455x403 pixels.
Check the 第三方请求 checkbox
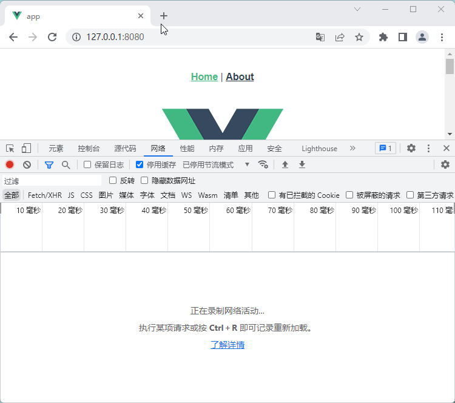click(410, 195)
